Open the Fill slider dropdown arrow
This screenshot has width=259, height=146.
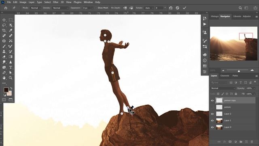(255, 94)
